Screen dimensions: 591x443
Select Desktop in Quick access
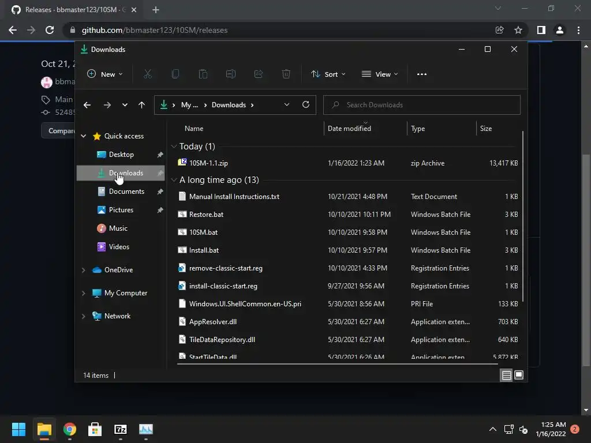(121, 155)
